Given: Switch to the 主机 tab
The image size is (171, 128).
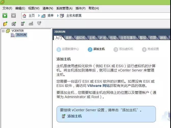Looking at the screenshot, I should (x=92, y=38).
